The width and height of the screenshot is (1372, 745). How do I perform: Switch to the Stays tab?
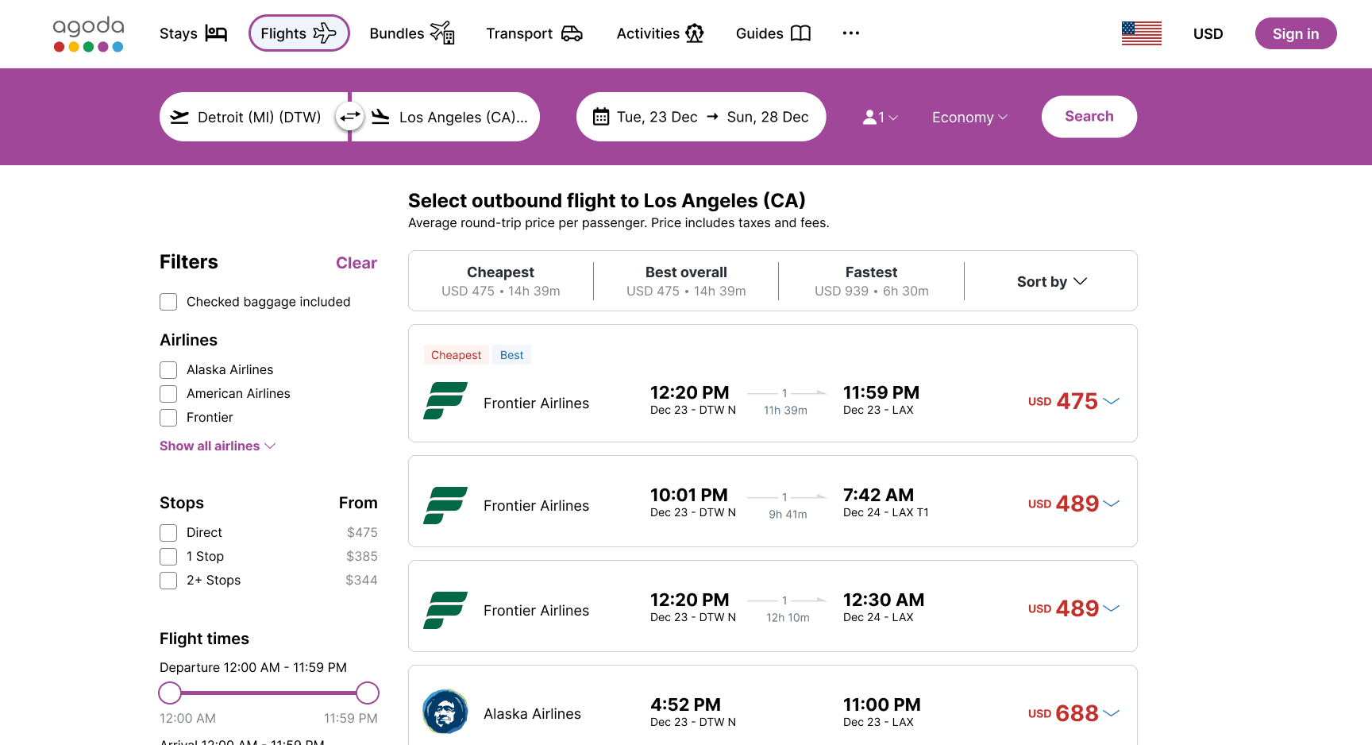193,33
